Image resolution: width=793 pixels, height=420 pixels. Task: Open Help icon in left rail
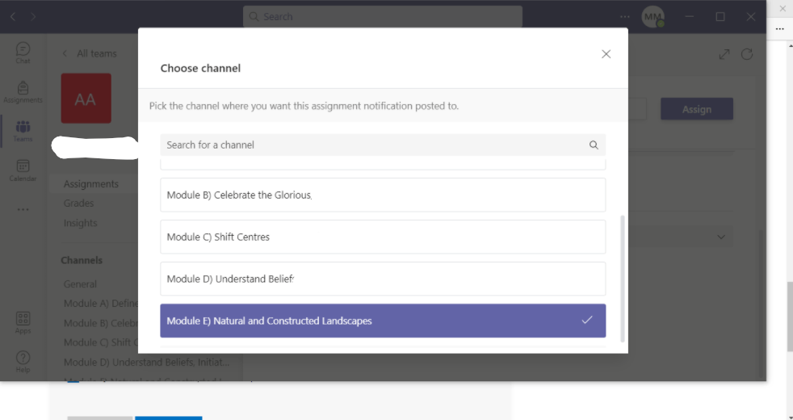pyautogui.click(x=23, y=362)
